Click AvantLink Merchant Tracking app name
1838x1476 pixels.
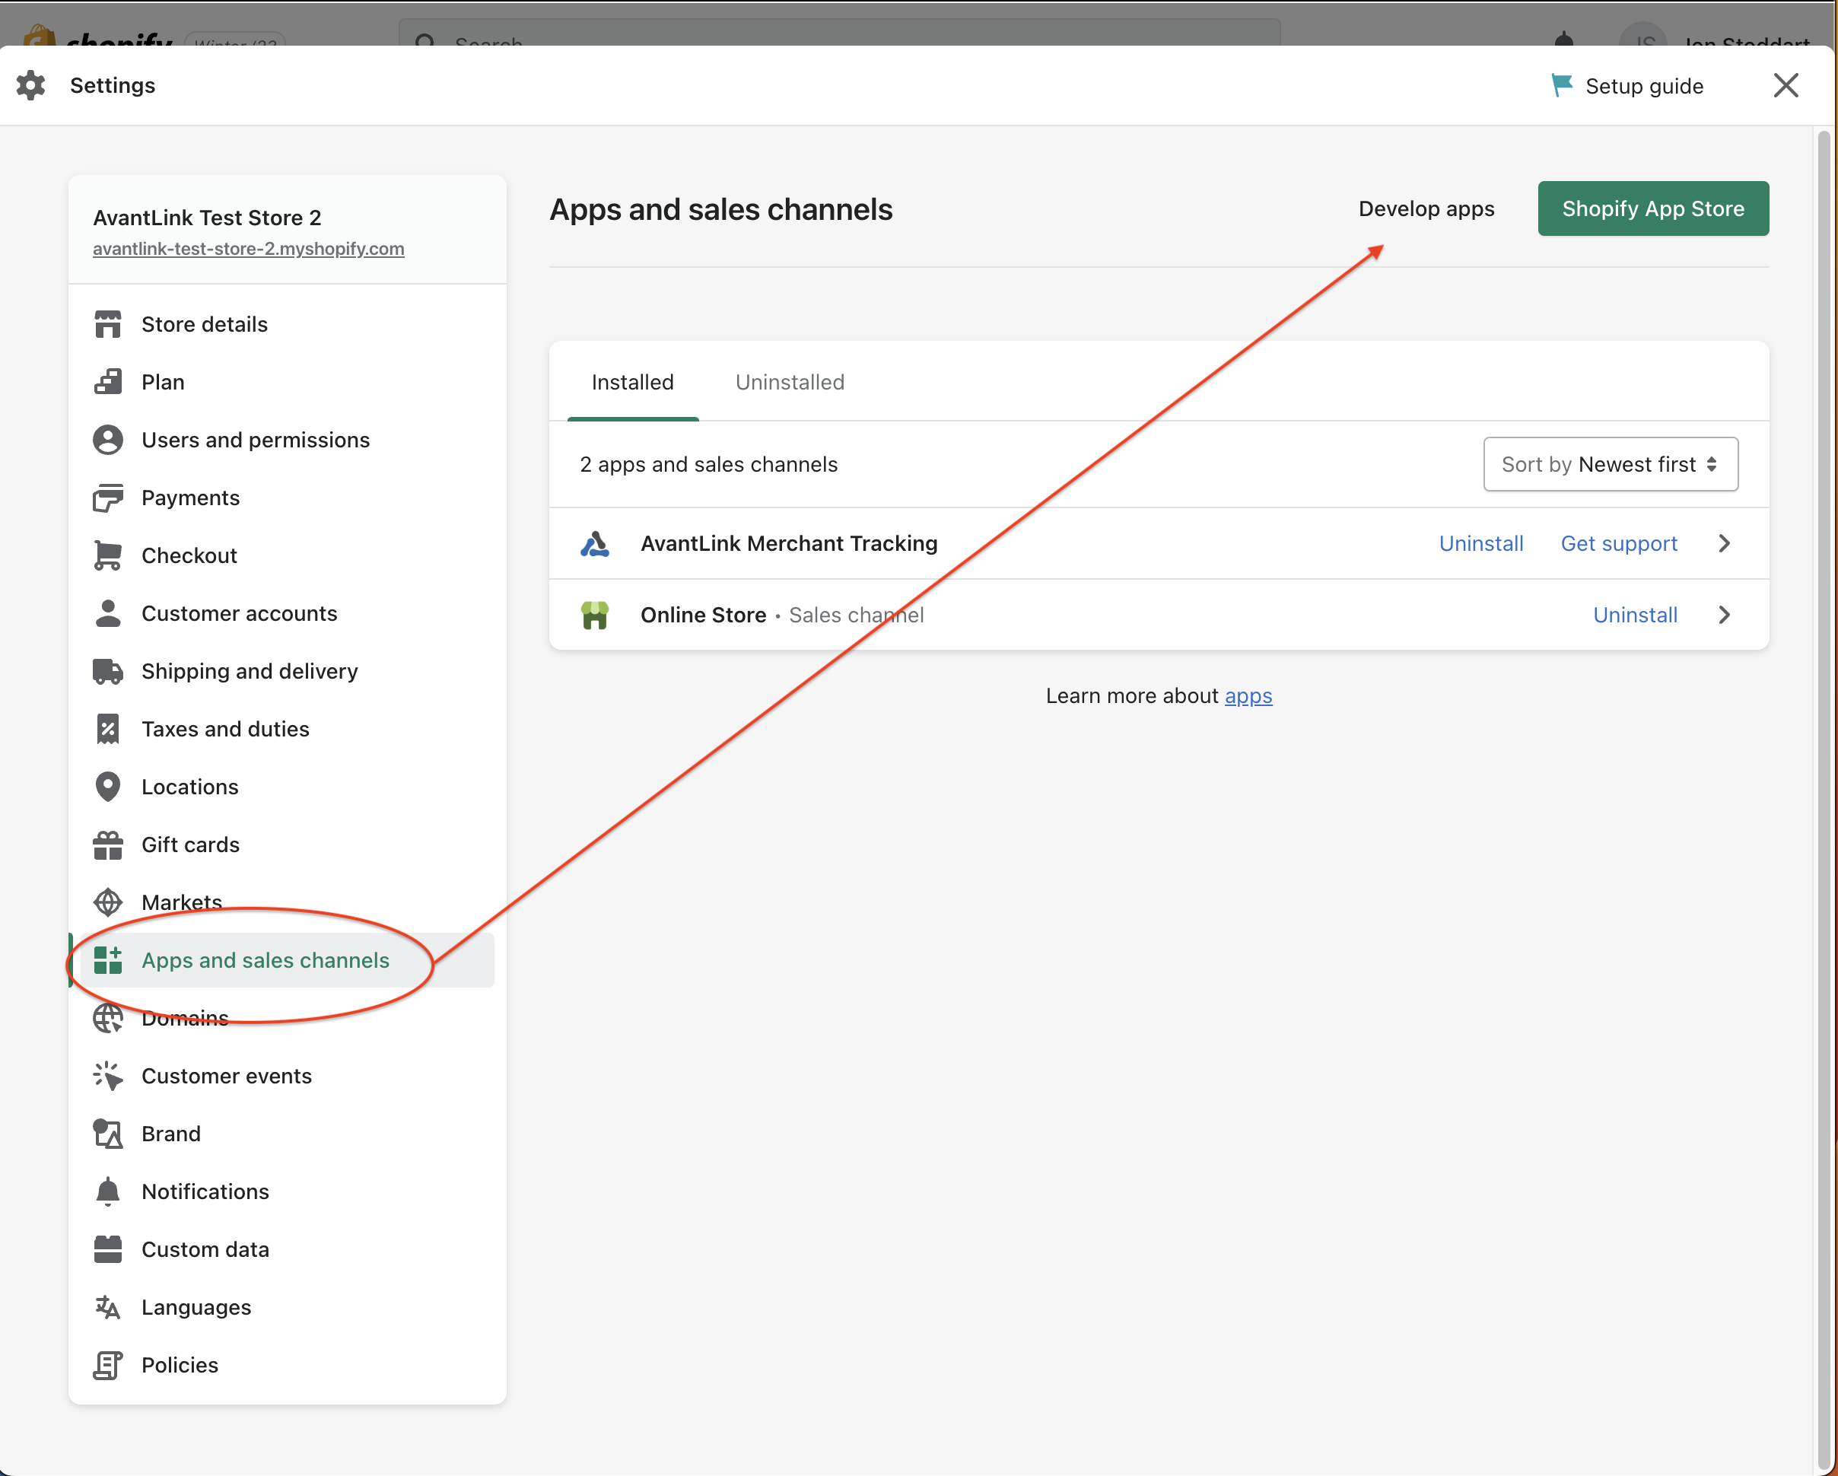click(789, 544)
